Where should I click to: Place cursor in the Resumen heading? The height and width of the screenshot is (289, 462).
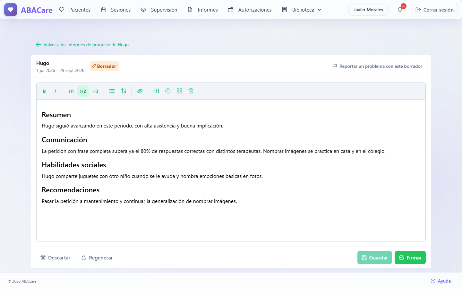point(56,115)
